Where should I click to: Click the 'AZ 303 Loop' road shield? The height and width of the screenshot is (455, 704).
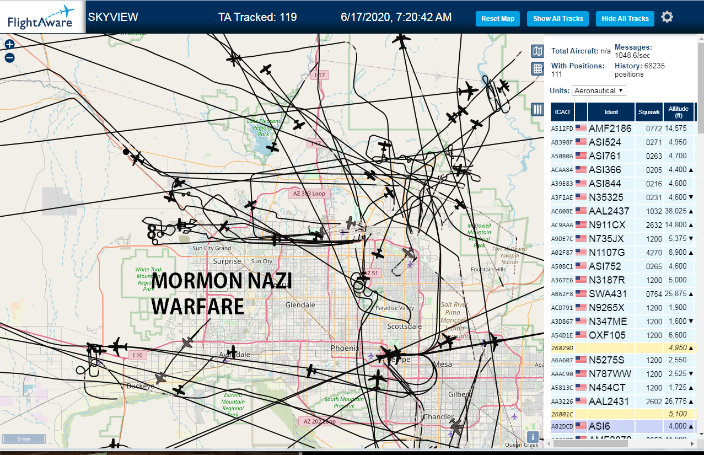[x=310, y=194]
